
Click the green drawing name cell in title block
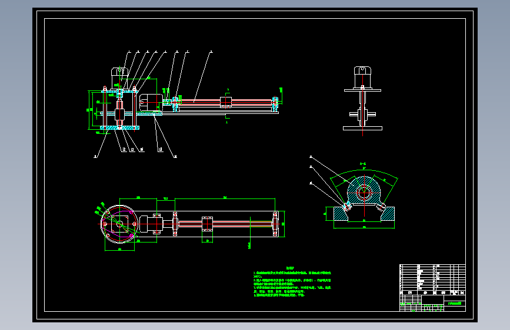click(455, 304)
